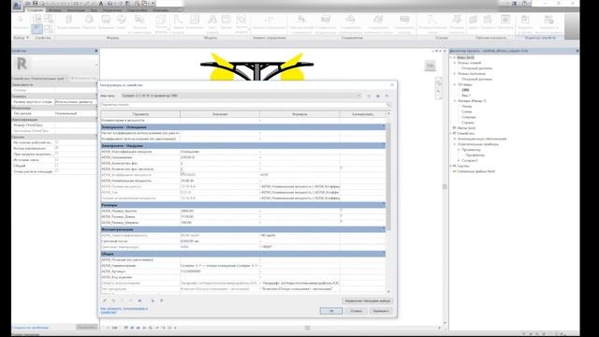Toggle the 'Всегда вертикально' checkbox
This screenshot has width=599, height=337.
click(56, 148)
